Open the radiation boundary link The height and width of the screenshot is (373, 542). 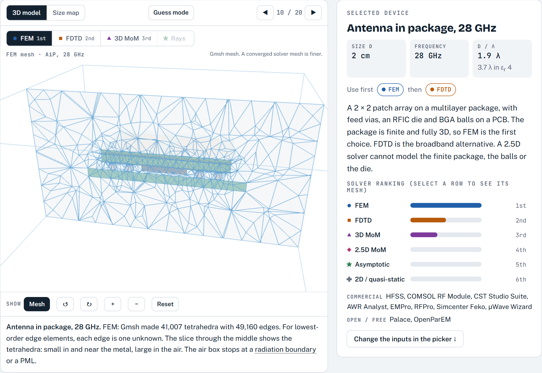click(x=285, y=350)
